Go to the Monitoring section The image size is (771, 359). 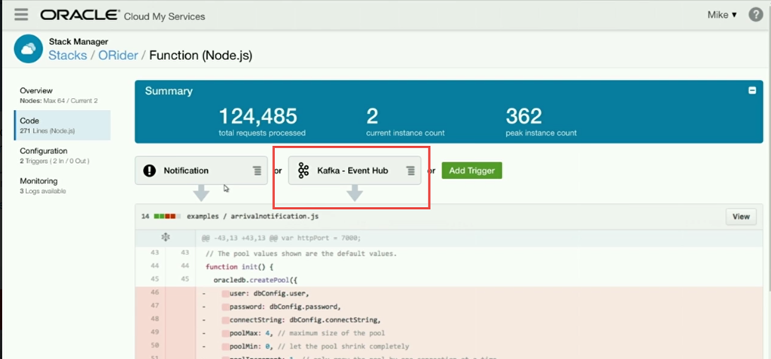(x=38, y=181)
